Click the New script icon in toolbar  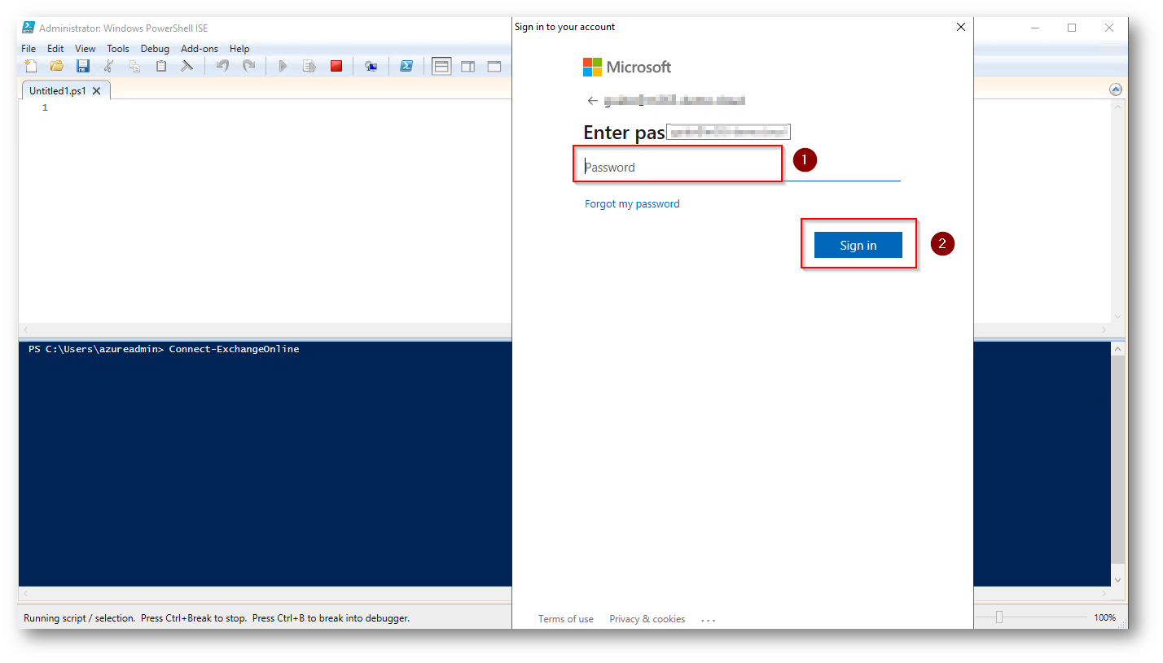[x=31, y=66]
